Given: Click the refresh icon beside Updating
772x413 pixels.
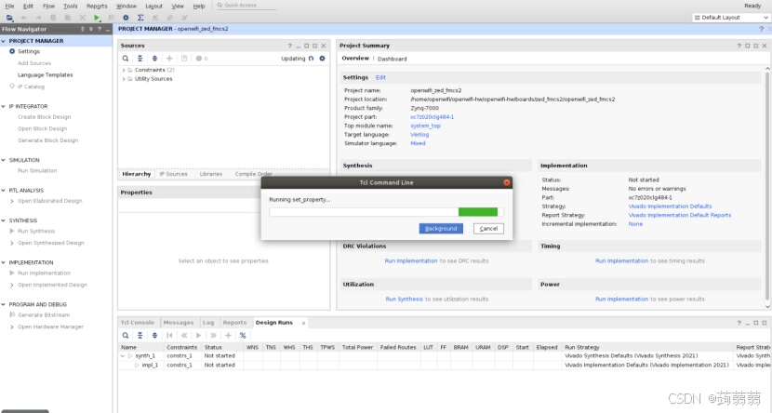Looking at the screenshot, I should pos(312,59).
